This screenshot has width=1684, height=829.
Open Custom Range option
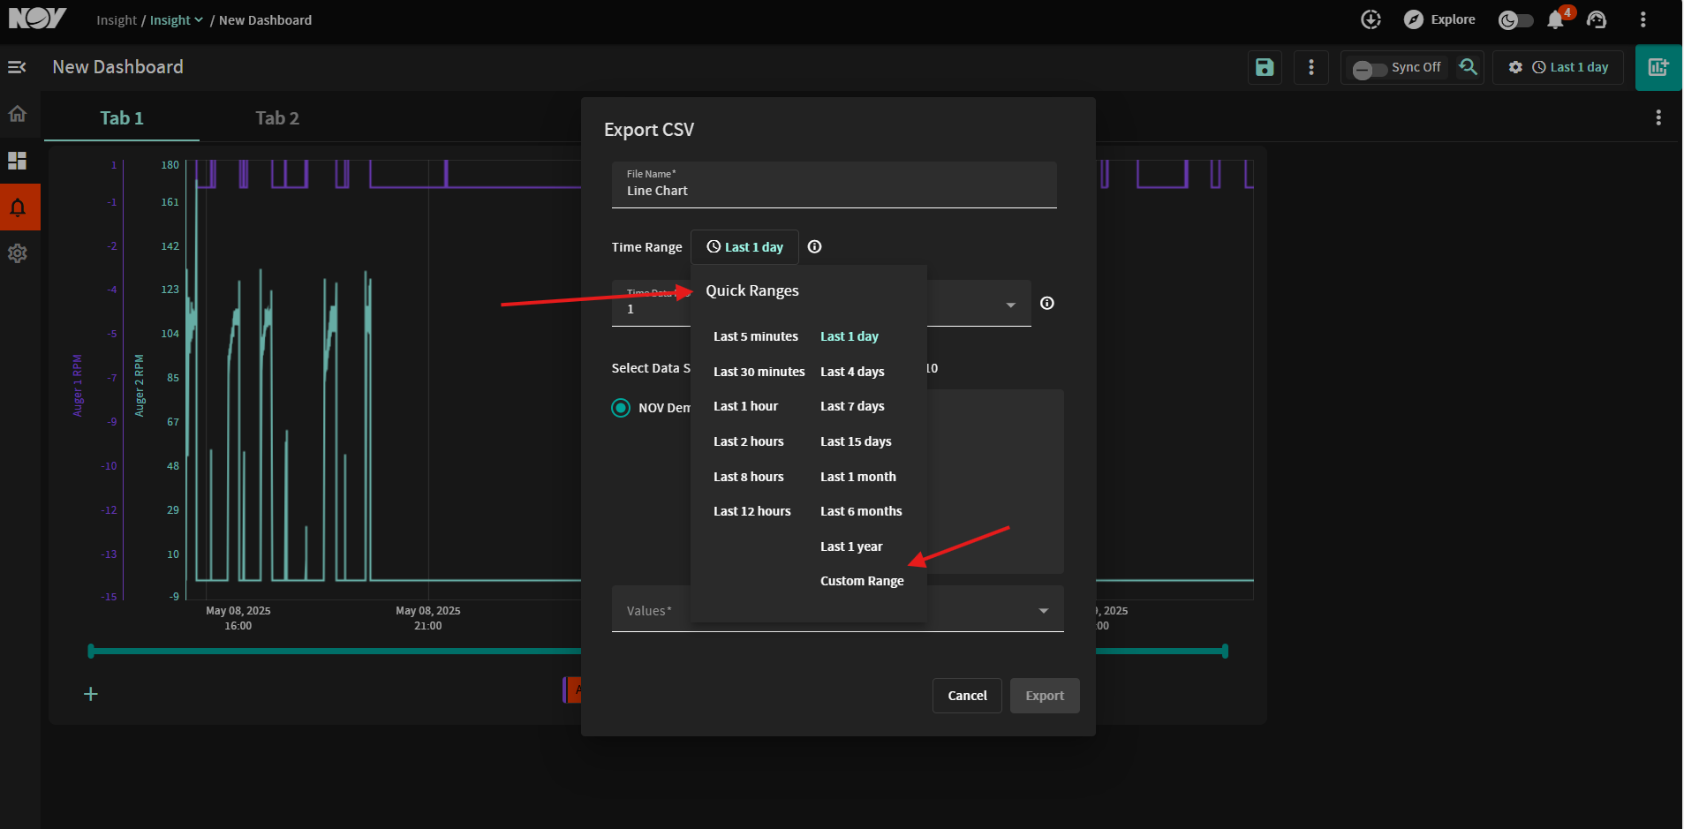point(862,581)
